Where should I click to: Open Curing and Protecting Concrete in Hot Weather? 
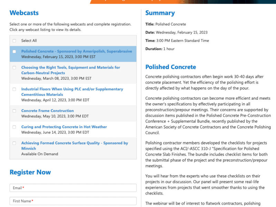64,127
